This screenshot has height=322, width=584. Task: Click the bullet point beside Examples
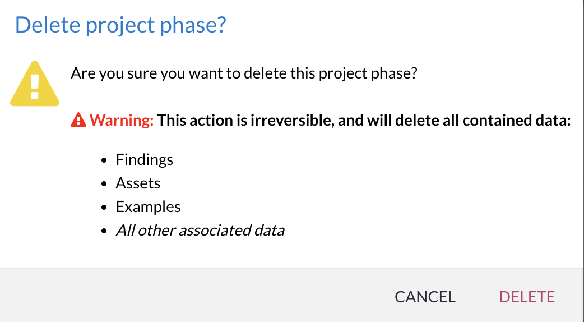pos(104,208)
